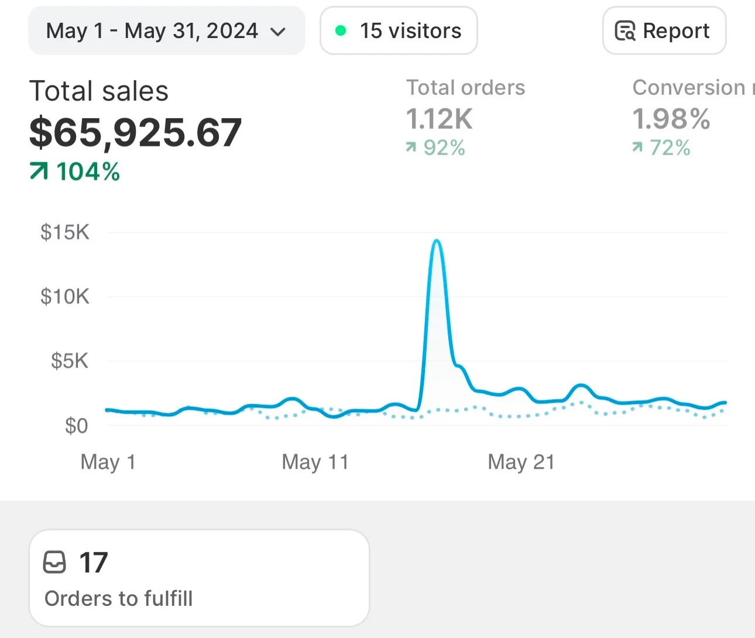Tap the 1.12K total orders value
755x638 pixels.
click(439, 119)
